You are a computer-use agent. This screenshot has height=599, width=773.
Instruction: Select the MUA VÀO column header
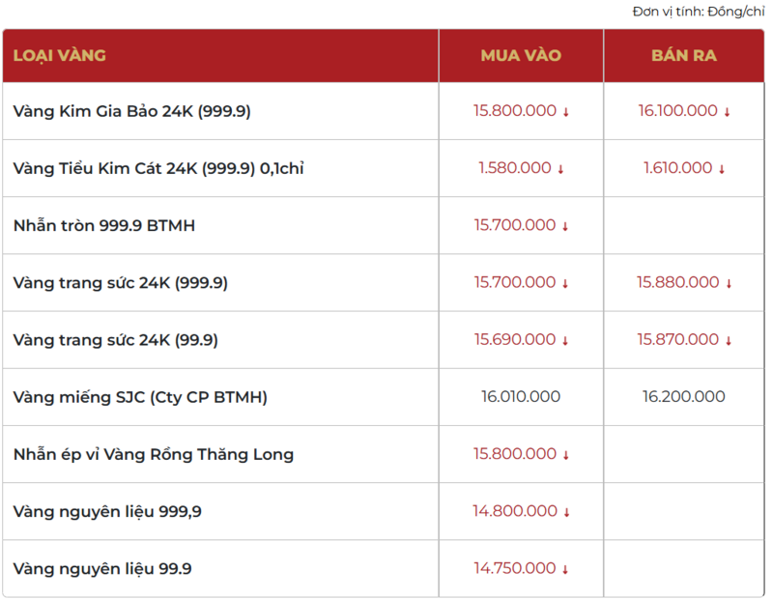521,56
